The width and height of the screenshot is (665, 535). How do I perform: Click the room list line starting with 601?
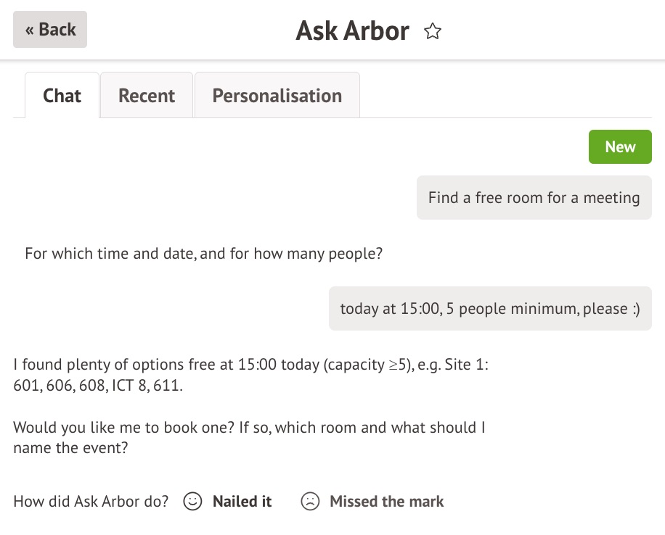98,386
